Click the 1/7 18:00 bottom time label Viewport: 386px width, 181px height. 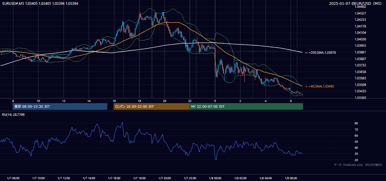click(x=139, y=178)
